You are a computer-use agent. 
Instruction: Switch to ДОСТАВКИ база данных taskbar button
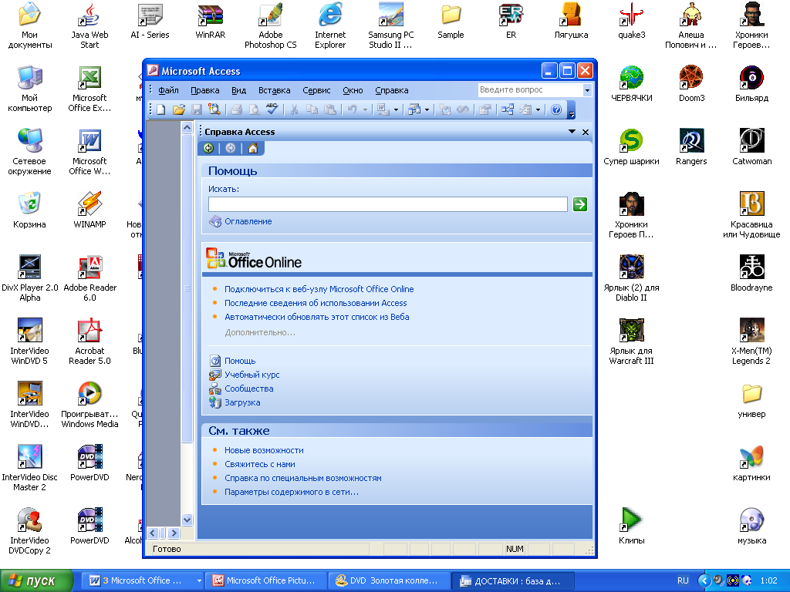click(x=512, y=580)
